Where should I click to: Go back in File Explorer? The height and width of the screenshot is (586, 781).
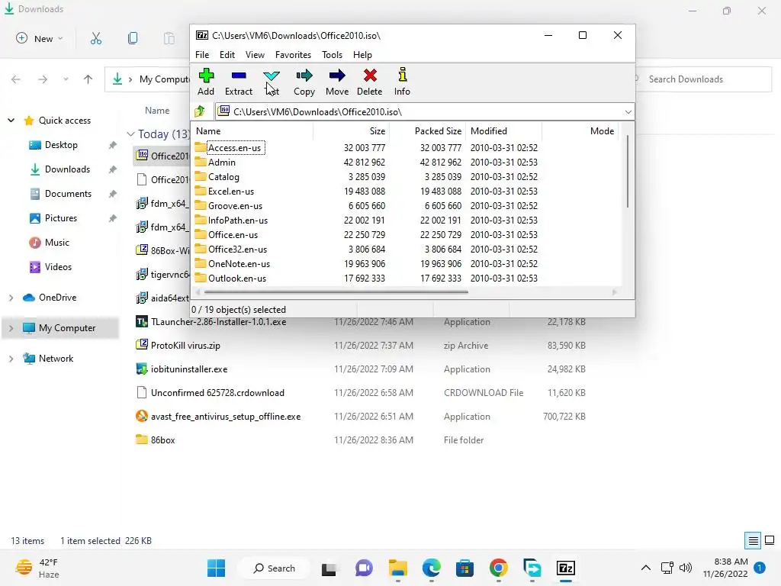[16, 79]
